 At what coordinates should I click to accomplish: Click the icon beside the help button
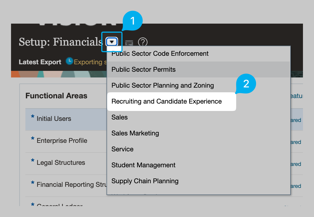click(129, 43)
